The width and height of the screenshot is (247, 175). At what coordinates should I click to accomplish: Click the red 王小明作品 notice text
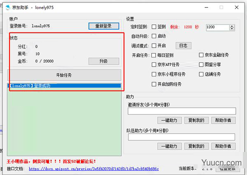pyautogui.click(x=51, y=161)
